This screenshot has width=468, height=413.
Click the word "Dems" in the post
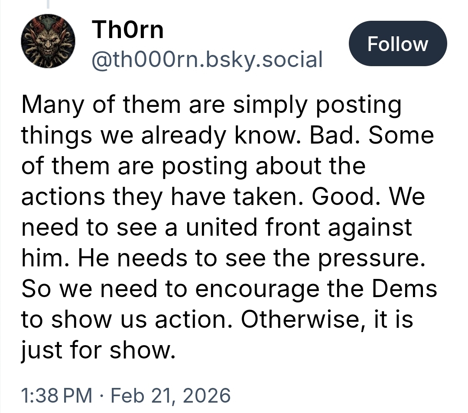click(x=408, y=289)
